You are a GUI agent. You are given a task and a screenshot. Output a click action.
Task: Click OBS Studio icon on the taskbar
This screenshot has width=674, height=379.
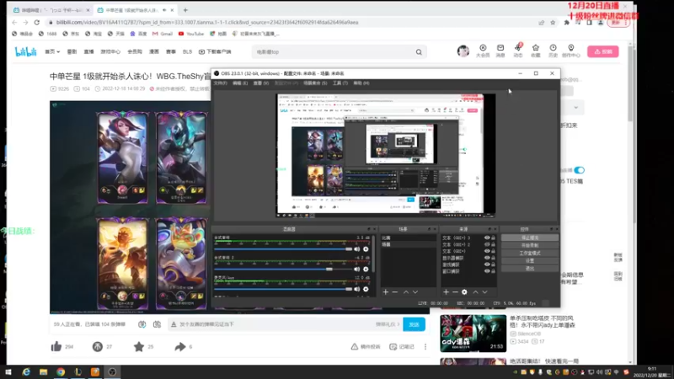112,372
